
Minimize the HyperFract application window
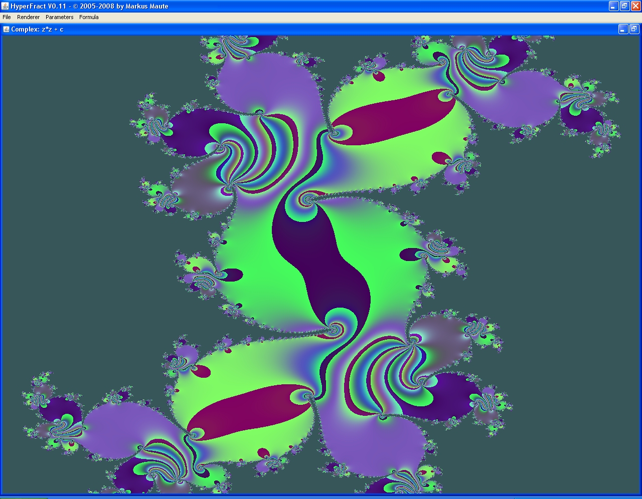[x=613, y=6]
